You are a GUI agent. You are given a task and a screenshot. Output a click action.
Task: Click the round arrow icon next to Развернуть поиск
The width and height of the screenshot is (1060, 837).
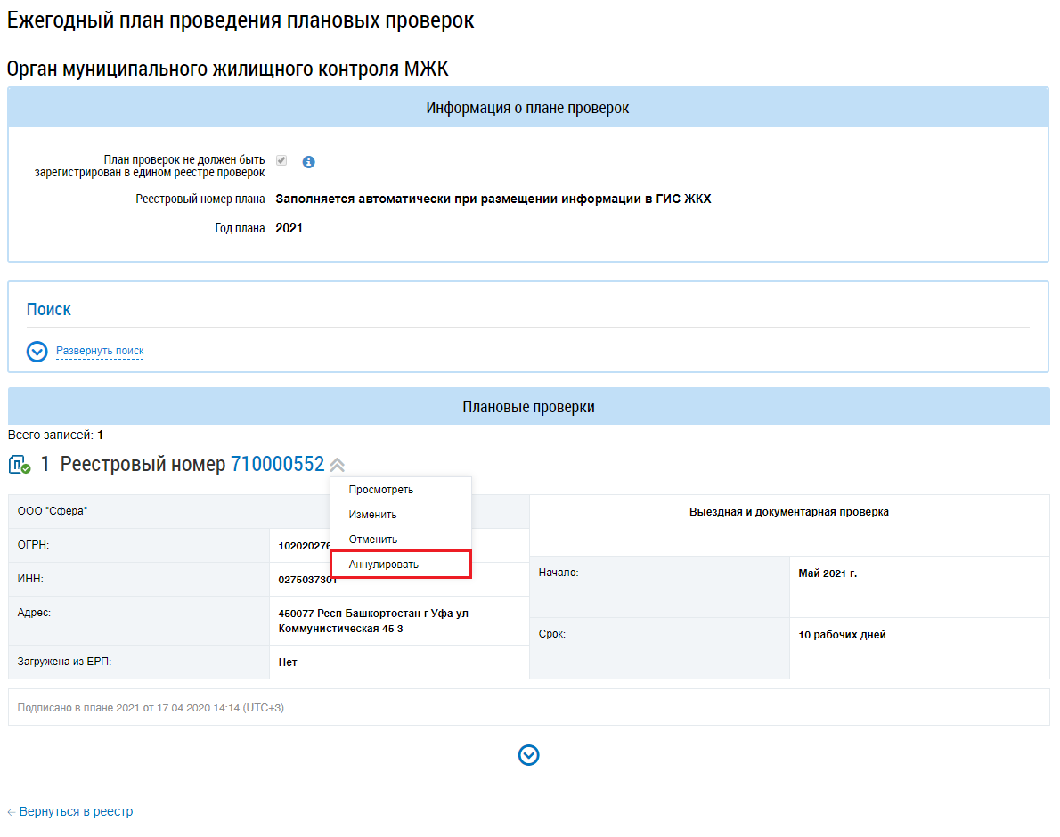(x=37, y=352)
